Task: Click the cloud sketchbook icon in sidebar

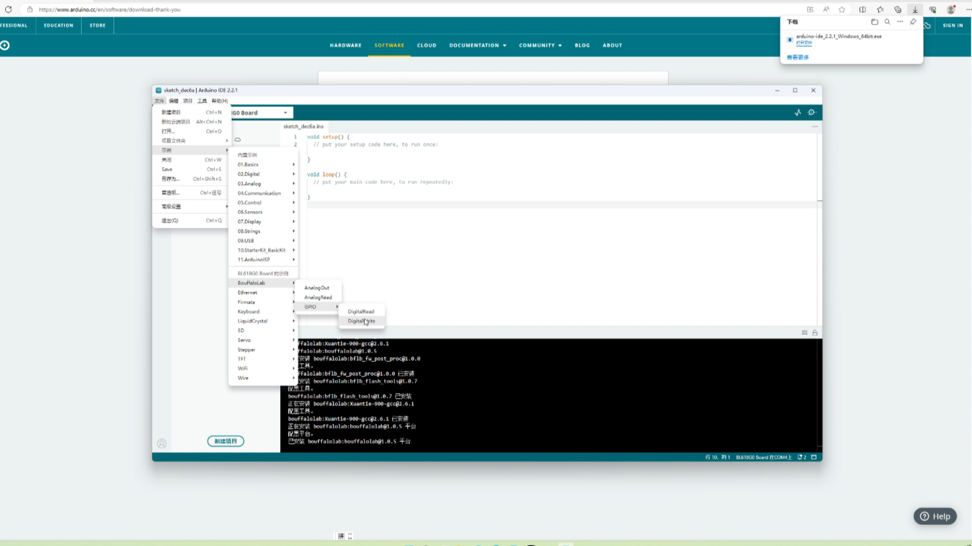Action: [x=237, y=139]
